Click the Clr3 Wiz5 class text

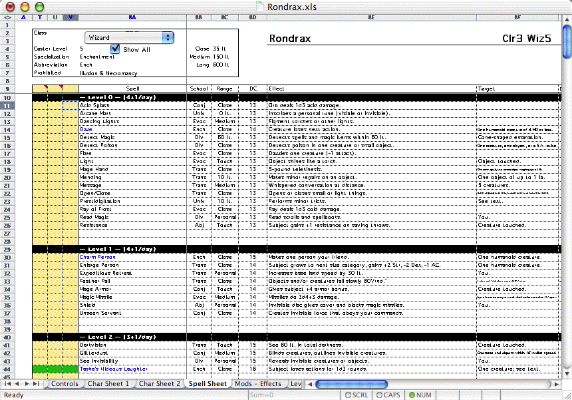click(x=526, y=39)
